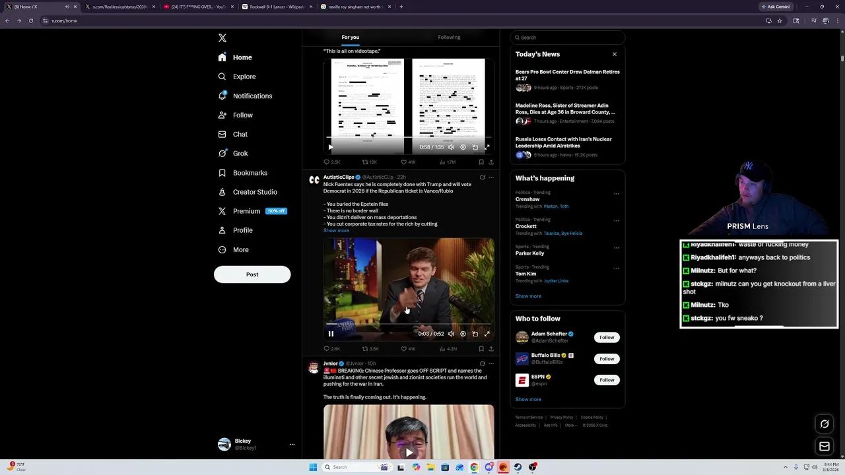The image size is (845, 475).
Task: Enter fullscreen on the Nick Fuentes video
Action: point(487,334)
